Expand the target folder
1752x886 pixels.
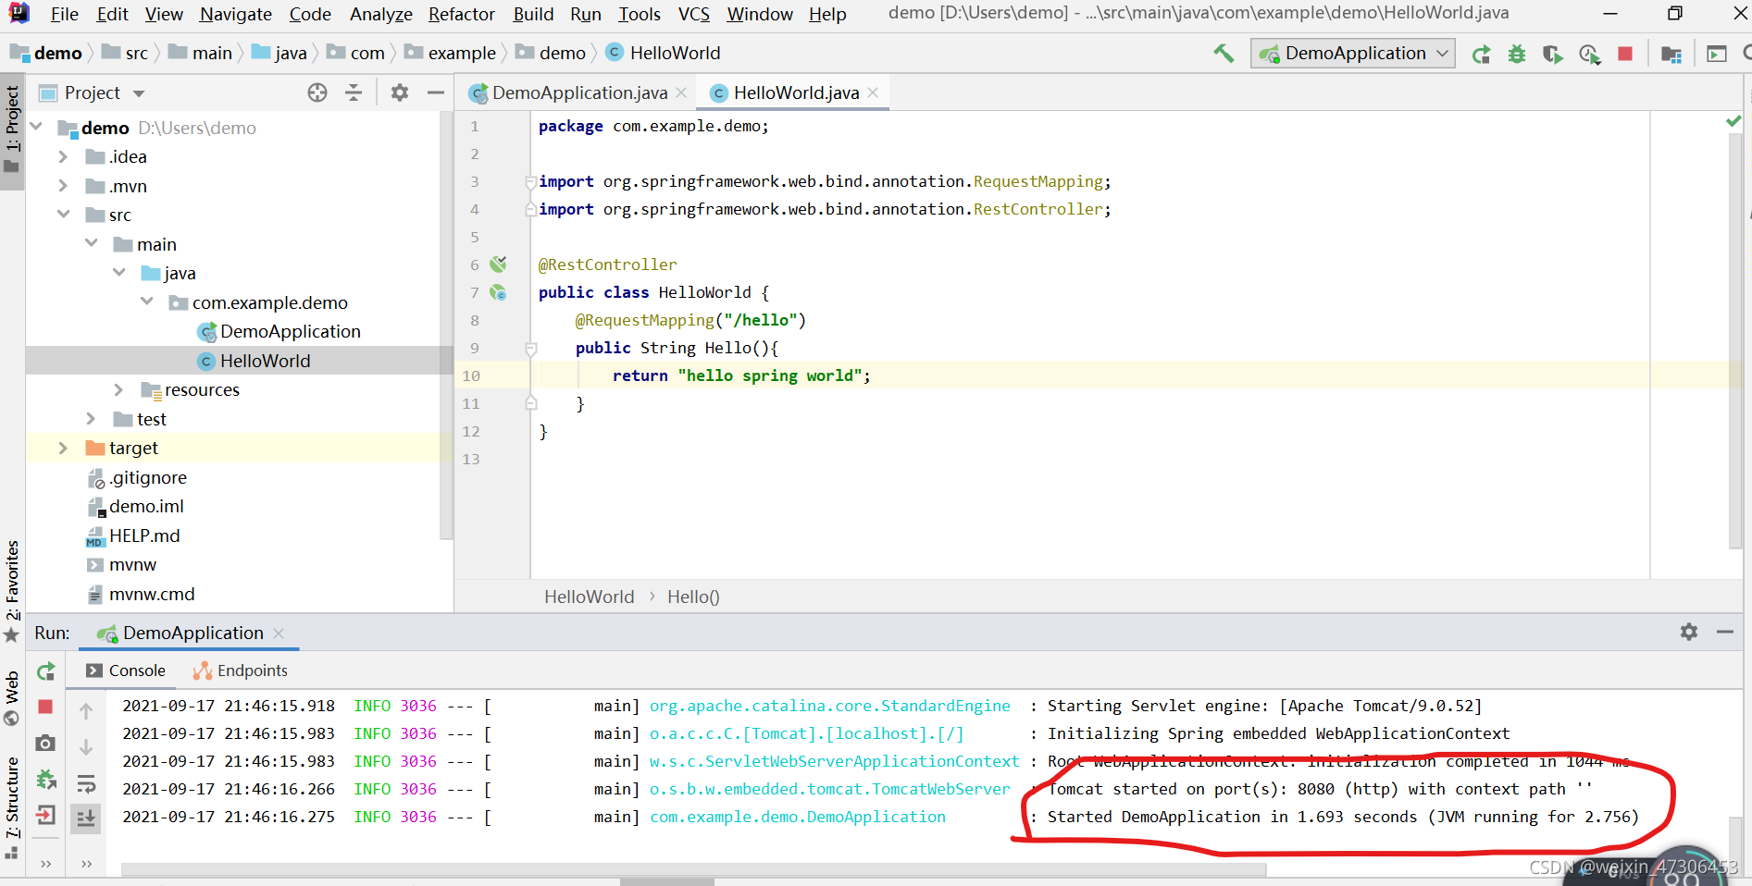coord(63,448)
